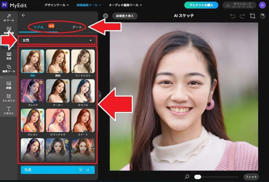Undo the last edit with the undo arrow
Viewport: 269px width, 182px height.
(233, 16)
